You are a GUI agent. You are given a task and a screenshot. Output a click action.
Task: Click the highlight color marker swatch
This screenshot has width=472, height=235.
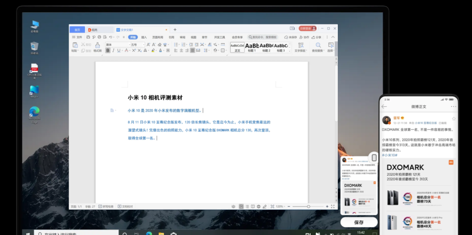coord(153,50)
